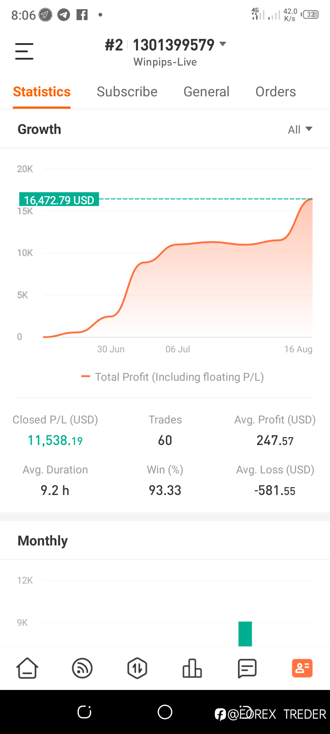
Task: Tap the home icon in bottom bar
Action: (27, 668)
